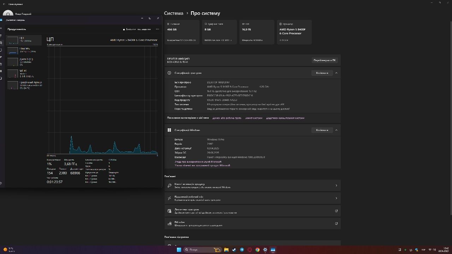Go back with the Settings back arrow
452x254 pixels.
4,4
